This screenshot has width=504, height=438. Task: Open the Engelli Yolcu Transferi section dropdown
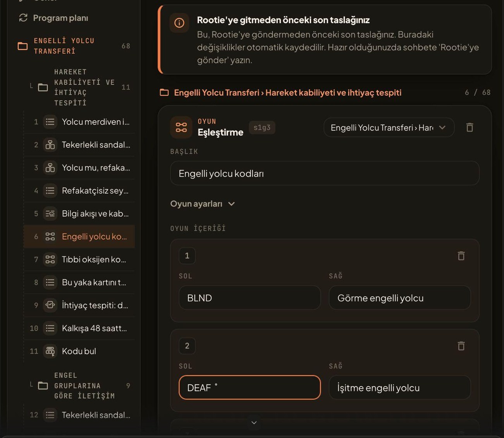[389, 128]
